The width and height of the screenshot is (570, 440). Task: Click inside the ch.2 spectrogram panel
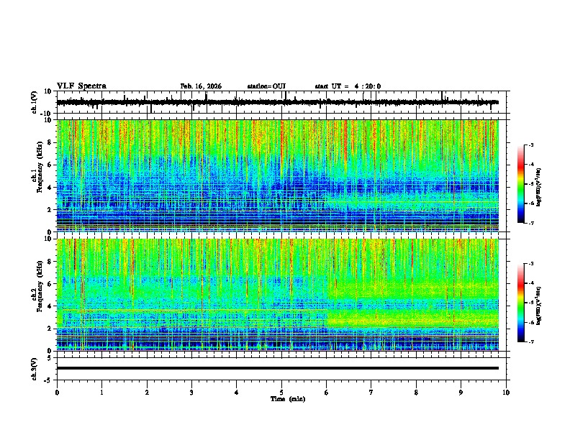[277, 295]
